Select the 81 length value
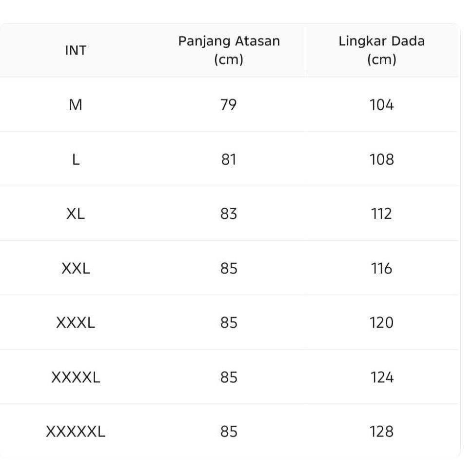Image resolution: width=473 pixels, height=473 pixels. tap(229, 159)
